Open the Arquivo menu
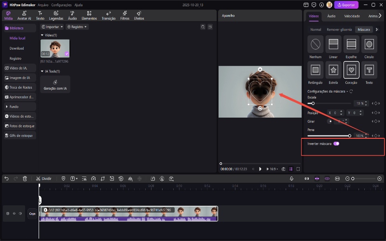This screenshot has height=241, width=386. pos(43,4)
